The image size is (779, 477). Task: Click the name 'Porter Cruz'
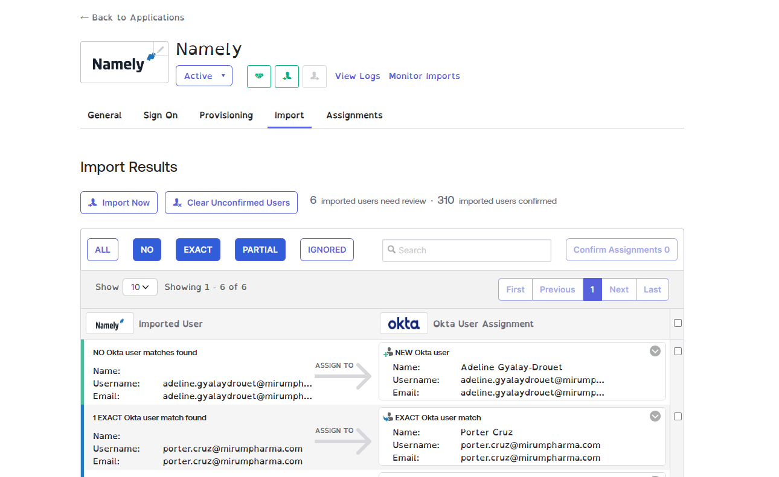pyautogui.click(x=487, y=432)
